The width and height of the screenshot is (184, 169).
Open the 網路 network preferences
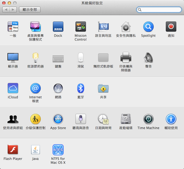pyautogui.click(x=58, y=88)
